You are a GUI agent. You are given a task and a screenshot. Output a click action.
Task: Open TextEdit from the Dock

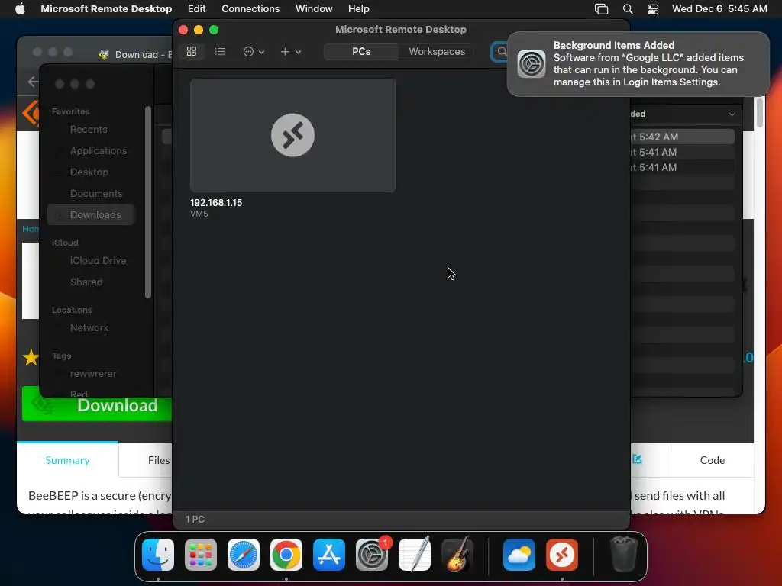coord(415,555)
